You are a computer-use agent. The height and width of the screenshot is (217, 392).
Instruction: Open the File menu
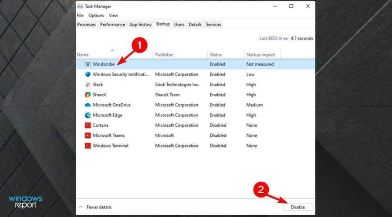pyautogui.click(x=80, y=16)
